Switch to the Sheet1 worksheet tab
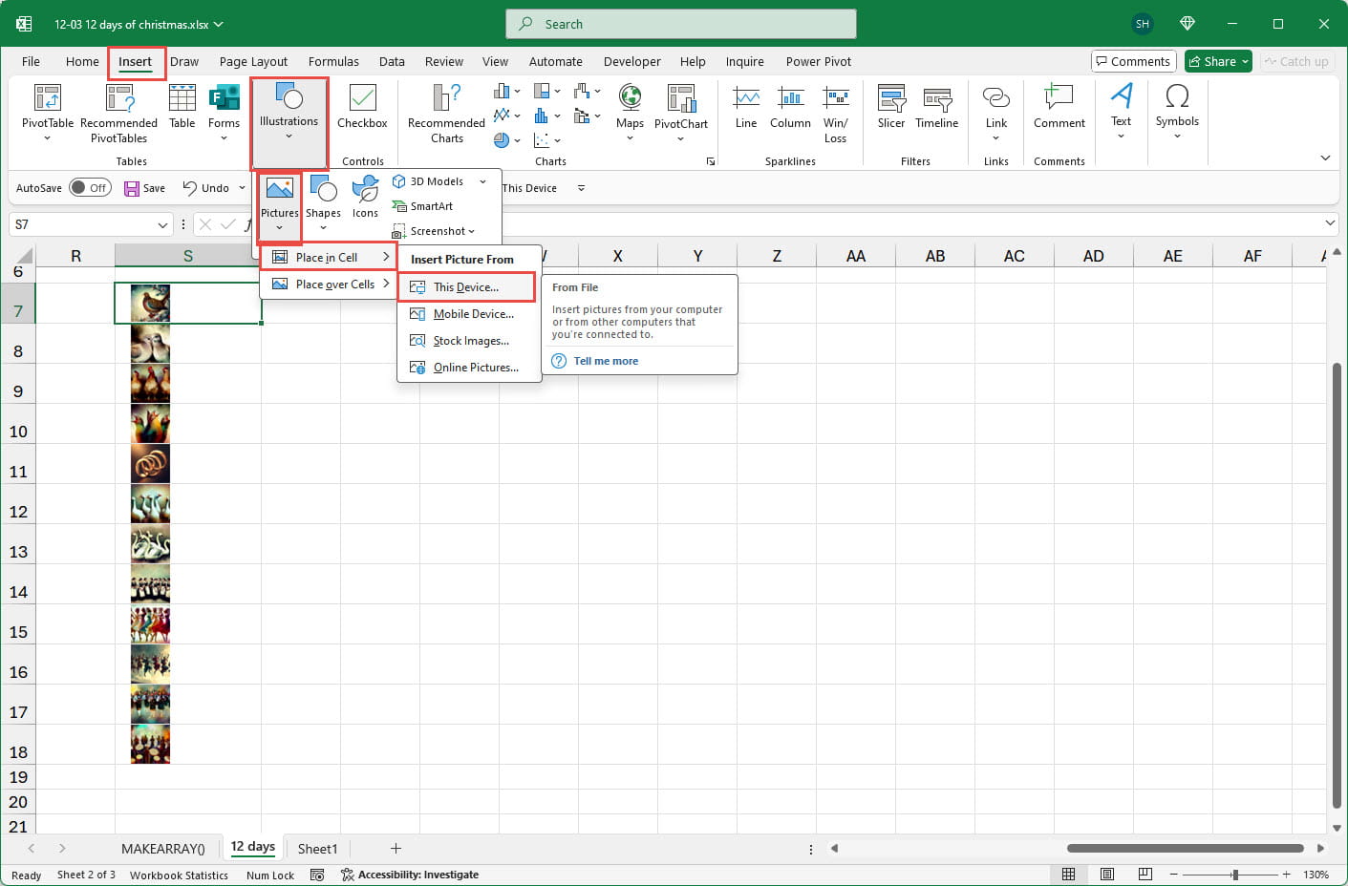This screenshot has width=1348, height=886. pos(317,848)
